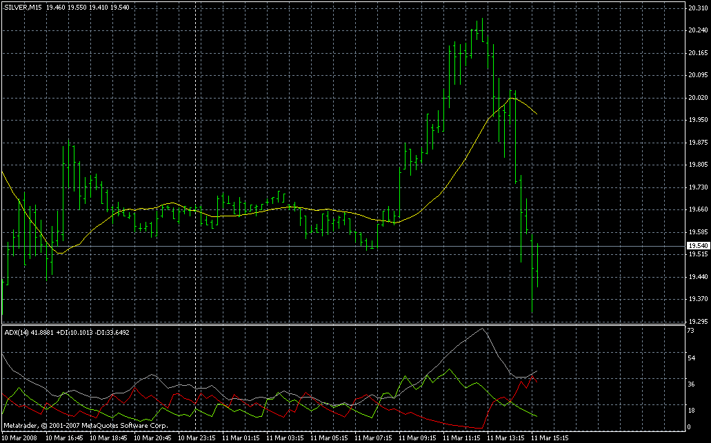Screen dimensions: 711x443
Task: Click the 73 level on ADX scale
Action: click(691, 332)
